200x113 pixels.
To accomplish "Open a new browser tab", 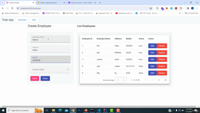I will click(100, 3).
